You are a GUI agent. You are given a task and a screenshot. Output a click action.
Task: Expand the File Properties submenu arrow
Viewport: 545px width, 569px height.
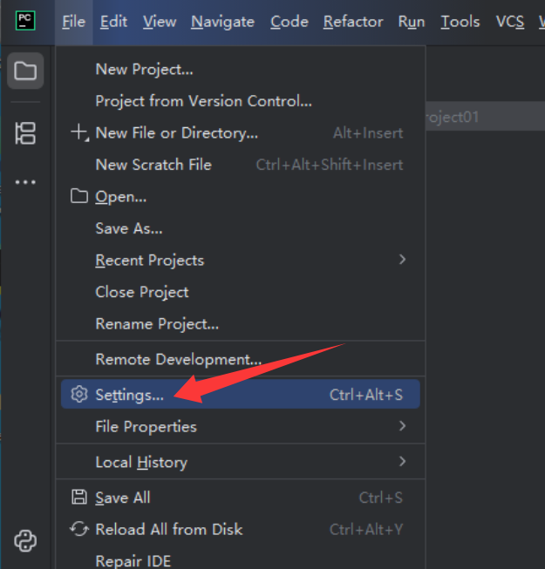402,426
